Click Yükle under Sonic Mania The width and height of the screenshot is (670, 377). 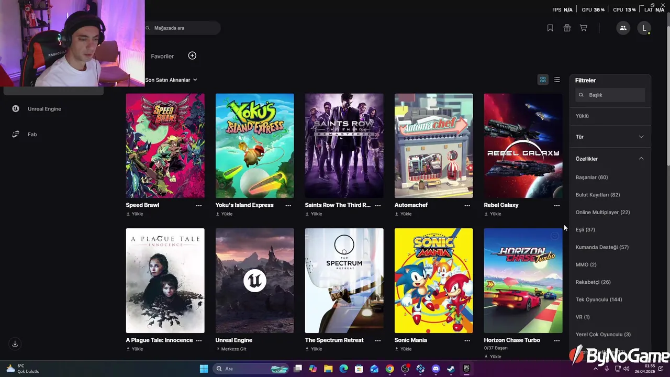pyautogui.click(x=403, y=349)
